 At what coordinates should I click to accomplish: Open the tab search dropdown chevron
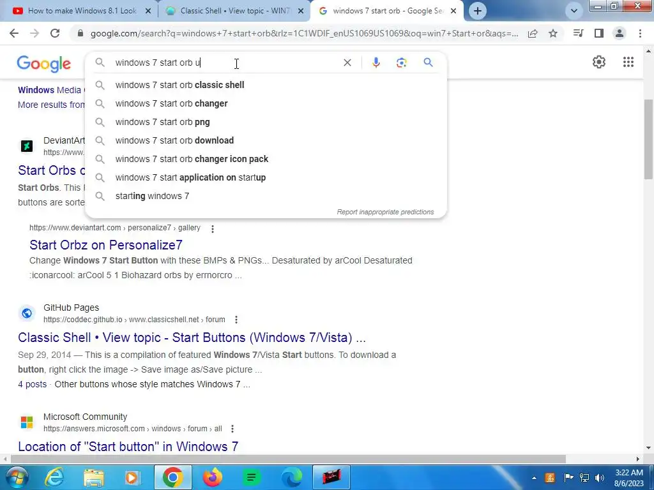[x=574, y=11]
